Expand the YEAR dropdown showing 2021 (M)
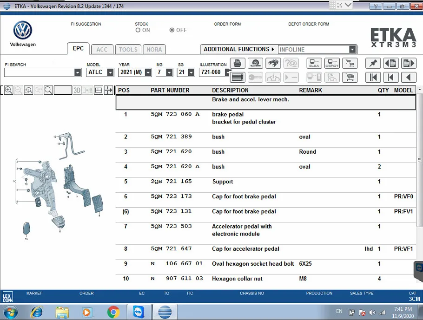Viewport: 423px width, 320px height. tap(148, 72)
